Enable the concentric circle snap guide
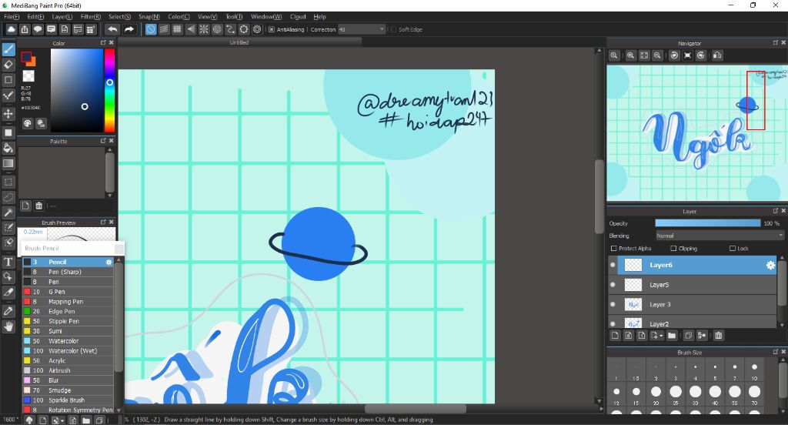788x425 pixels. pos(217,29)
